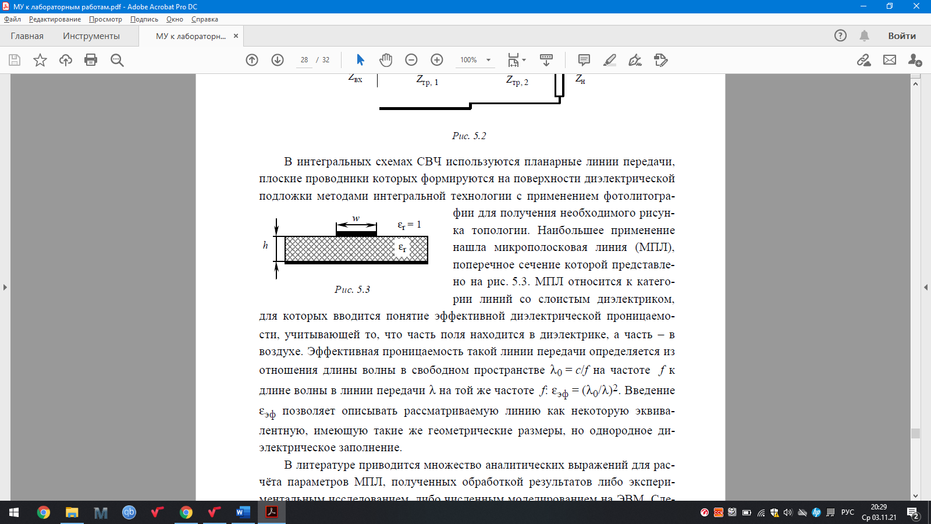
Task: Open the Windows notification center icon
Action: 913,512
